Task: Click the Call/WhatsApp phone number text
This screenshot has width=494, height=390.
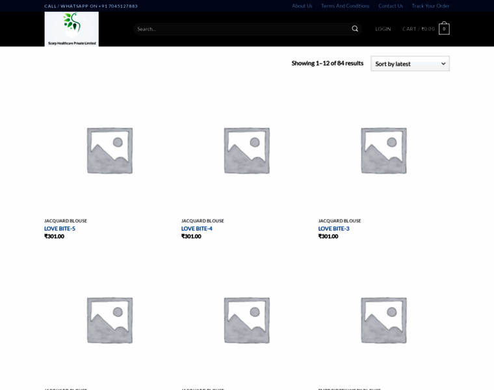Action: point(91,6)
